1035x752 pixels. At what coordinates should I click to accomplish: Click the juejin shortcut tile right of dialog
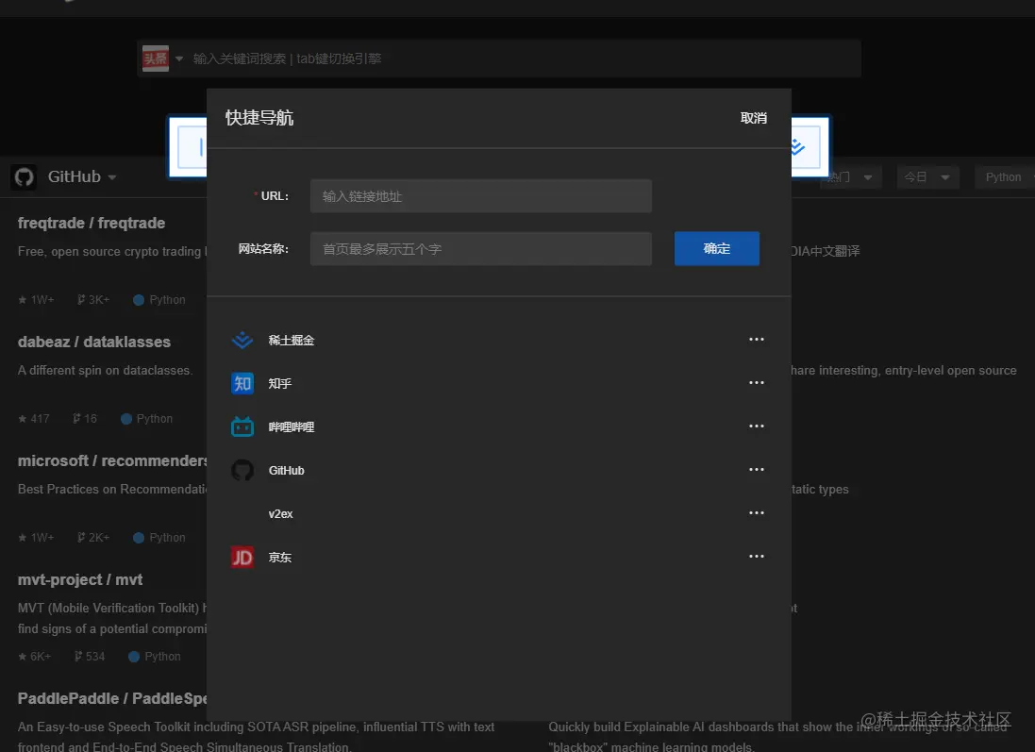(x=810, y=146)
